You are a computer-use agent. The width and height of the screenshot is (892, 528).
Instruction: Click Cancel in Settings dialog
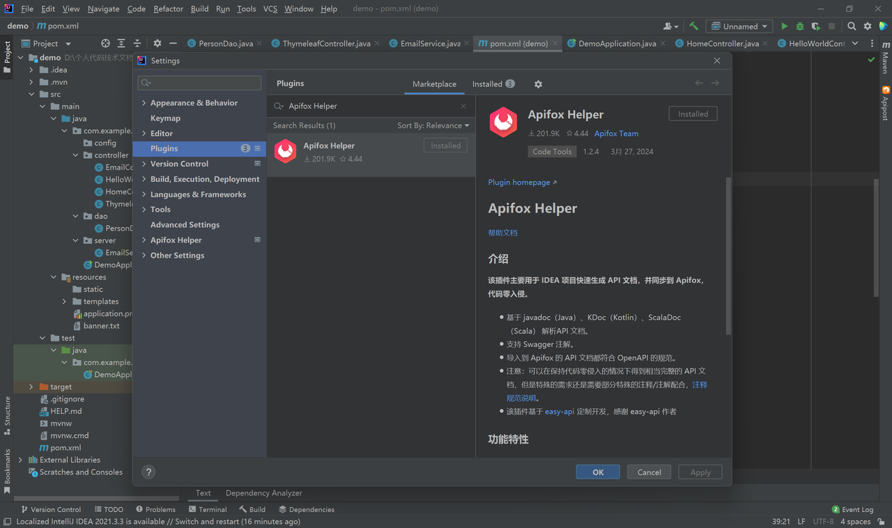point(649,472)
